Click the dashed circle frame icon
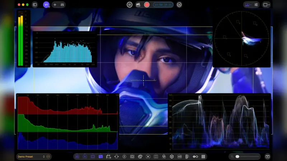Image resolution: width=287 pixels, height=161 pixels. 156,157
